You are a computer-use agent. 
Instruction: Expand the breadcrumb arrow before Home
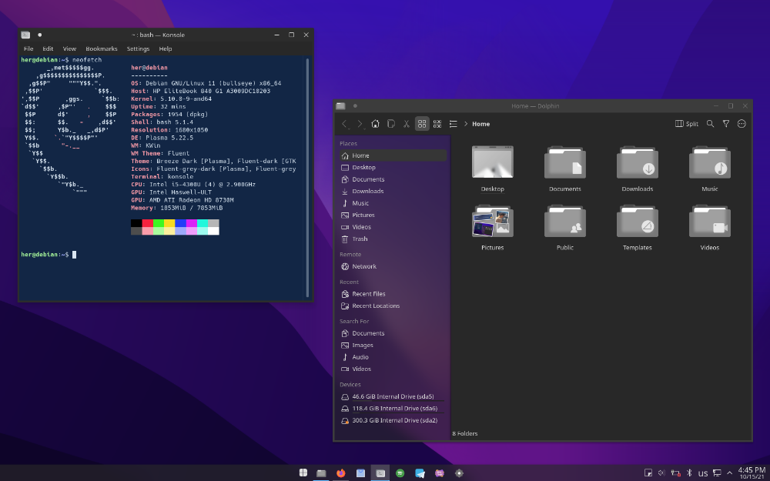tap(466, 124)
